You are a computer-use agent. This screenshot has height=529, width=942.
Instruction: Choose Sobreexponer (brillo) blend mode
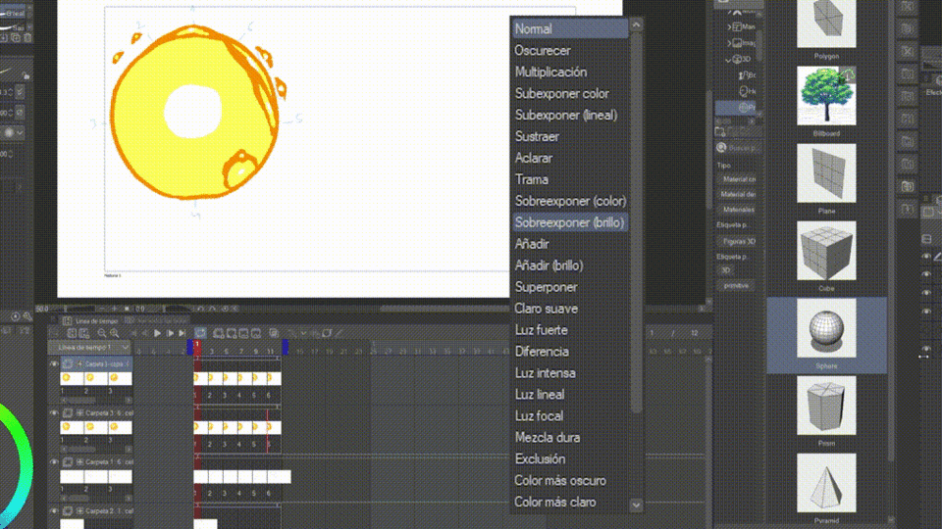tap(569, 222)
